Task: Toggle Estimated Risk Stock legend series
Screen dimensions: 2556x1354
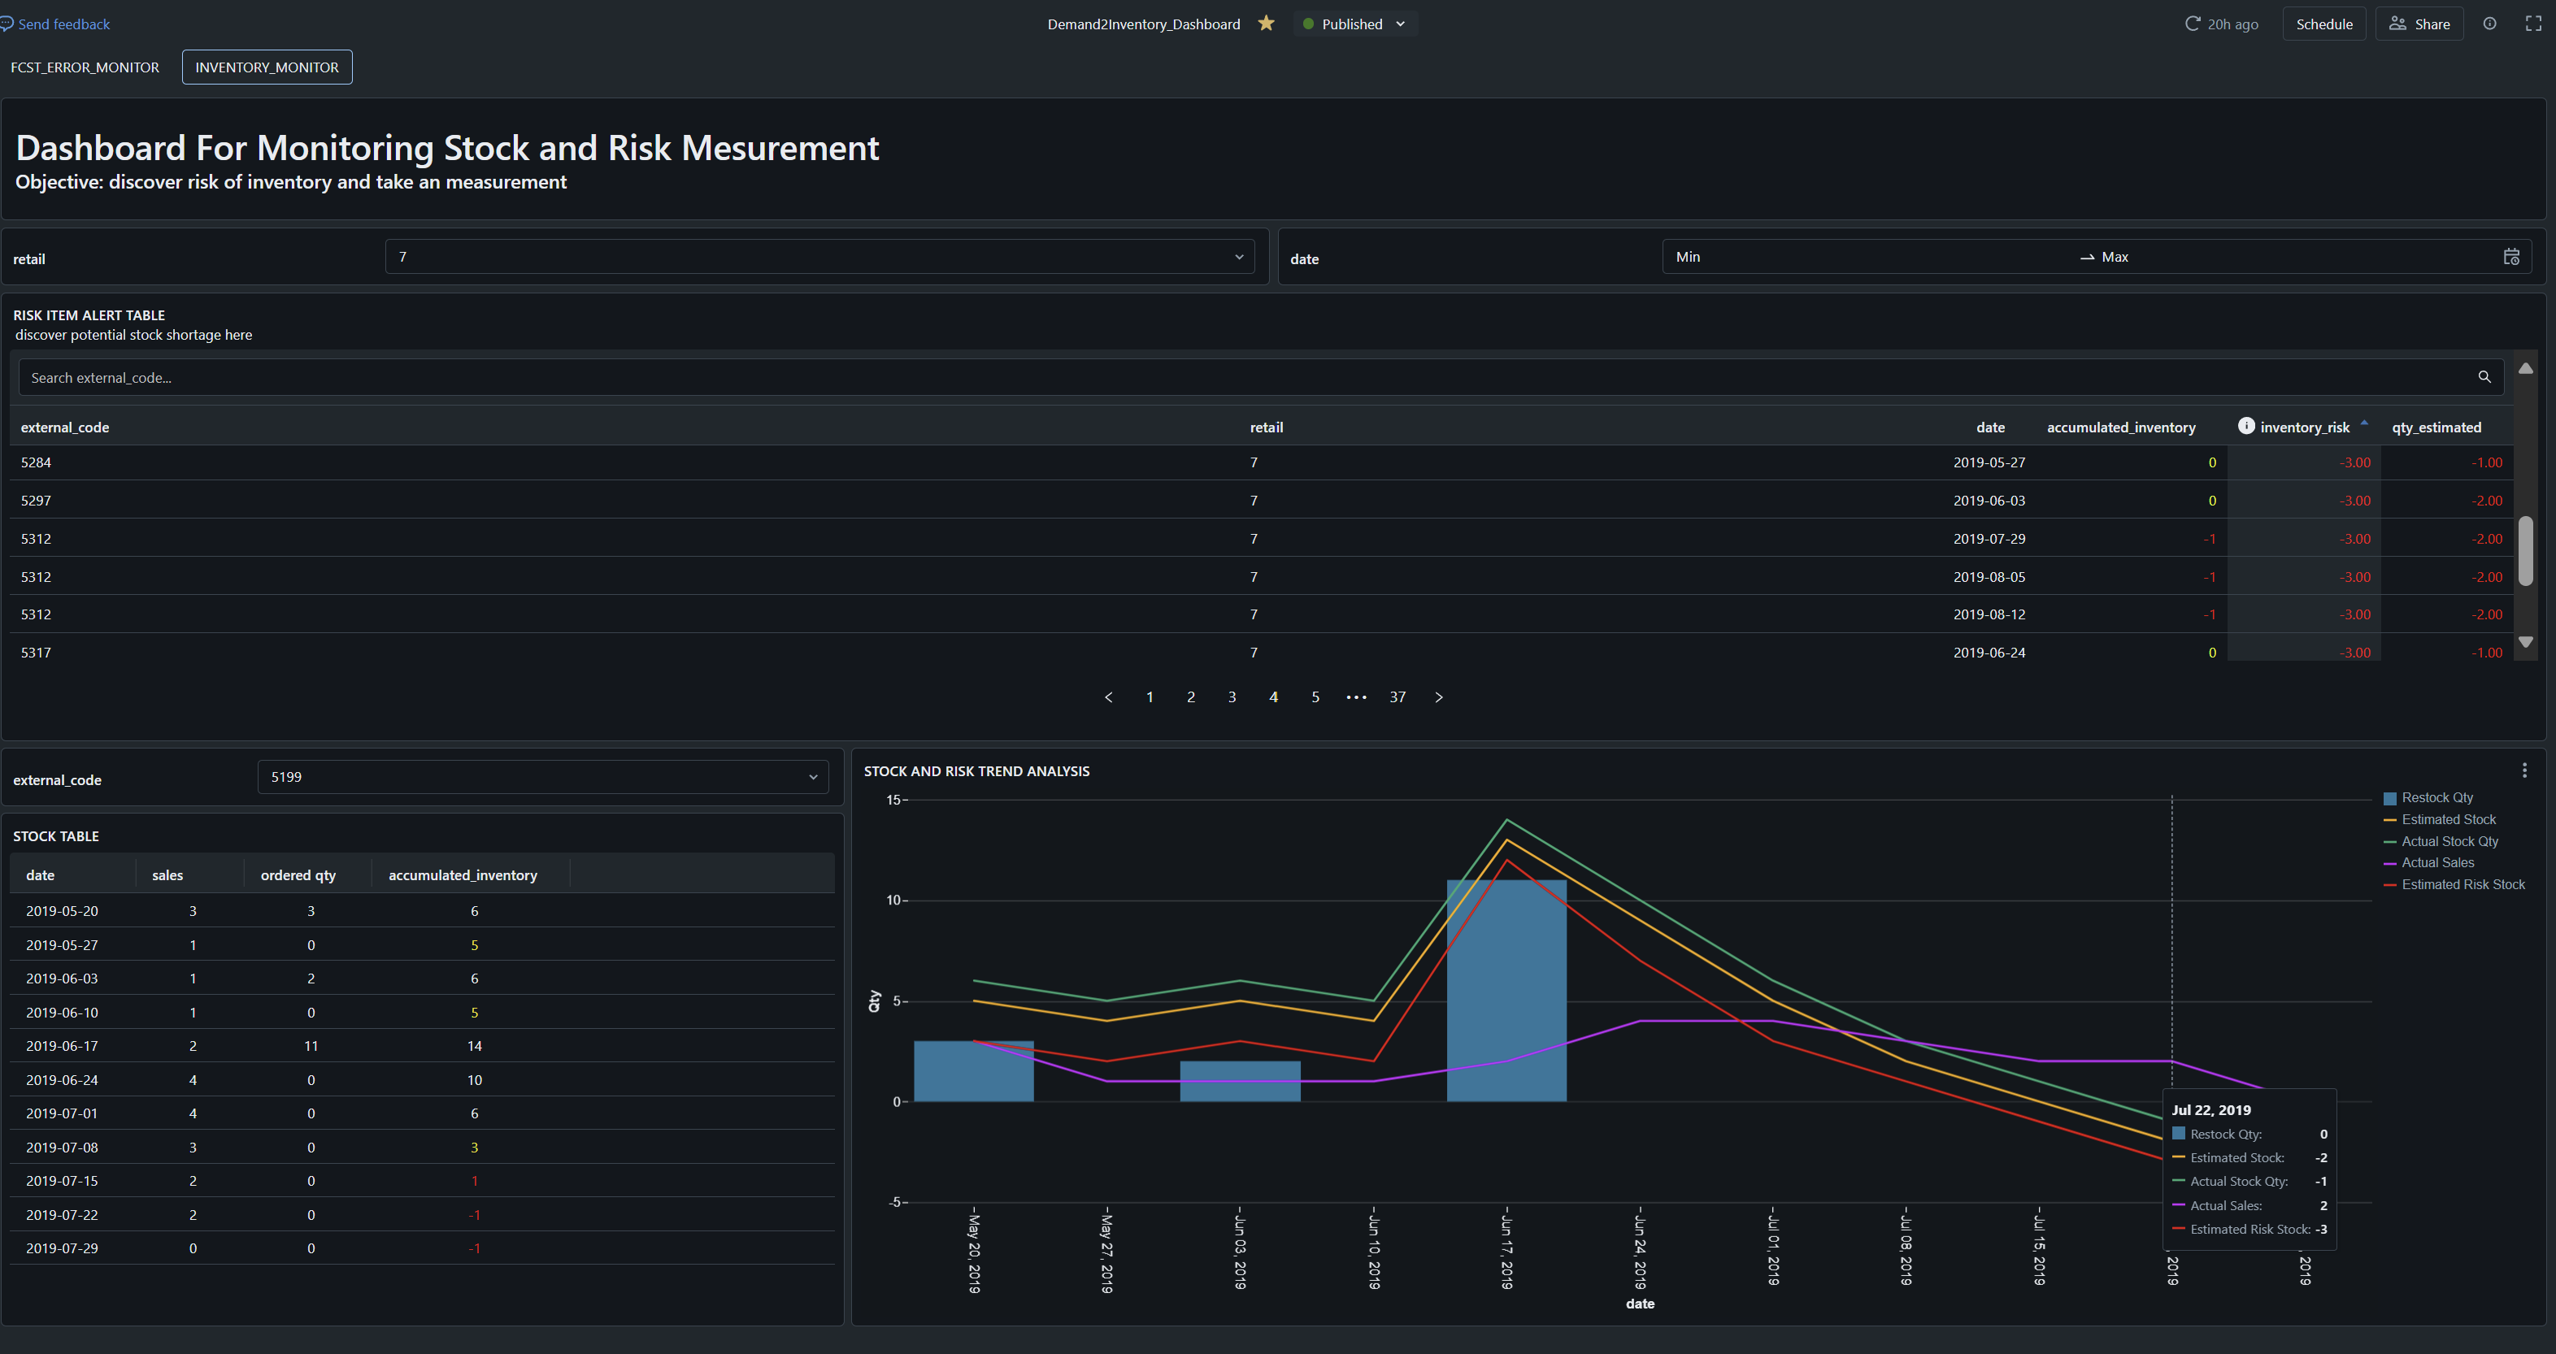Action: point(2462,885)
